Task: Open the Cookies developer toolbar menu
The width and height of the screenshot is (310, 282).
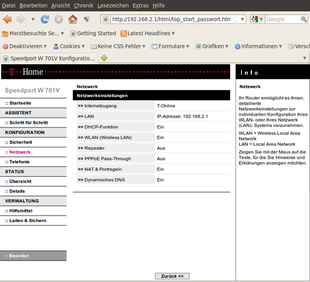Action: [69, 46]
